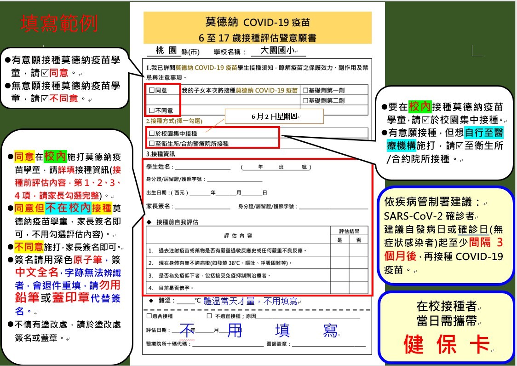517x366 pixels.
Task: Check the 適合接種 box
Action: click(149, 316)
